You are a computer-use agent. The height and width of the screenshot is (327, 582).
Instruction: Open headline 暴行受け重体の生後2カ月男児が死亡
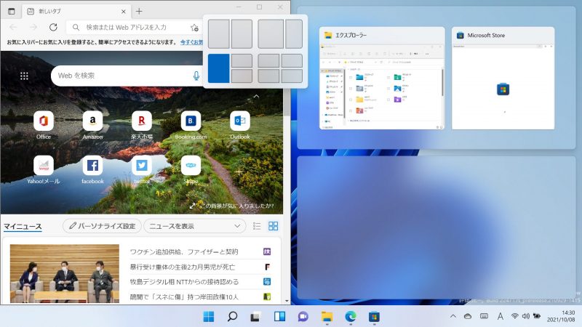[x=183, y=267]
